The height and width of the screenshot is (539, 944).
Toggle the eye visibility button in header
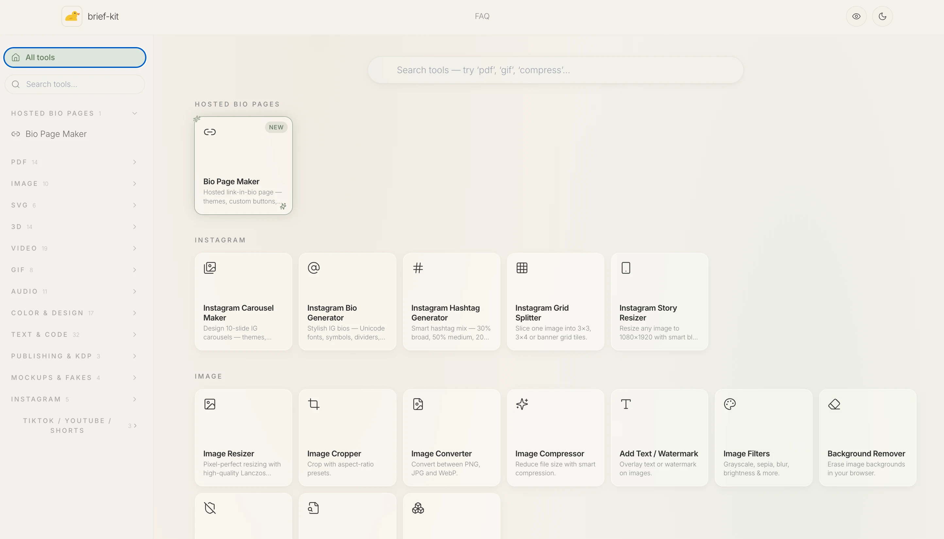(856, 16)
